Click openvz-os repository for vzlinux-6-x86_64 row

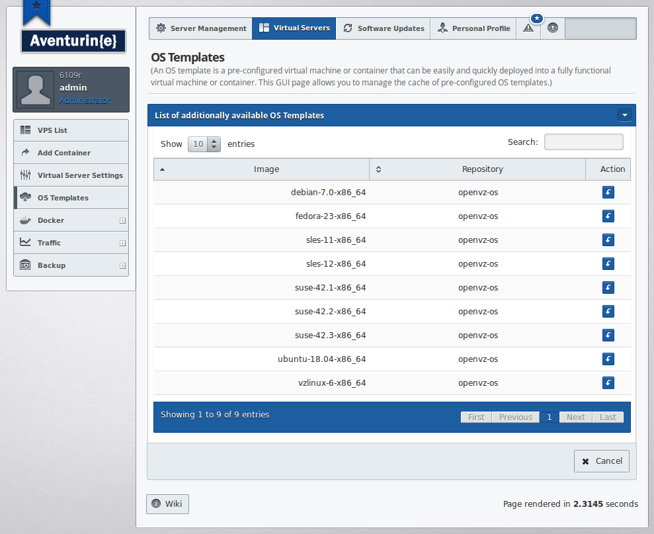pos(478,383)
